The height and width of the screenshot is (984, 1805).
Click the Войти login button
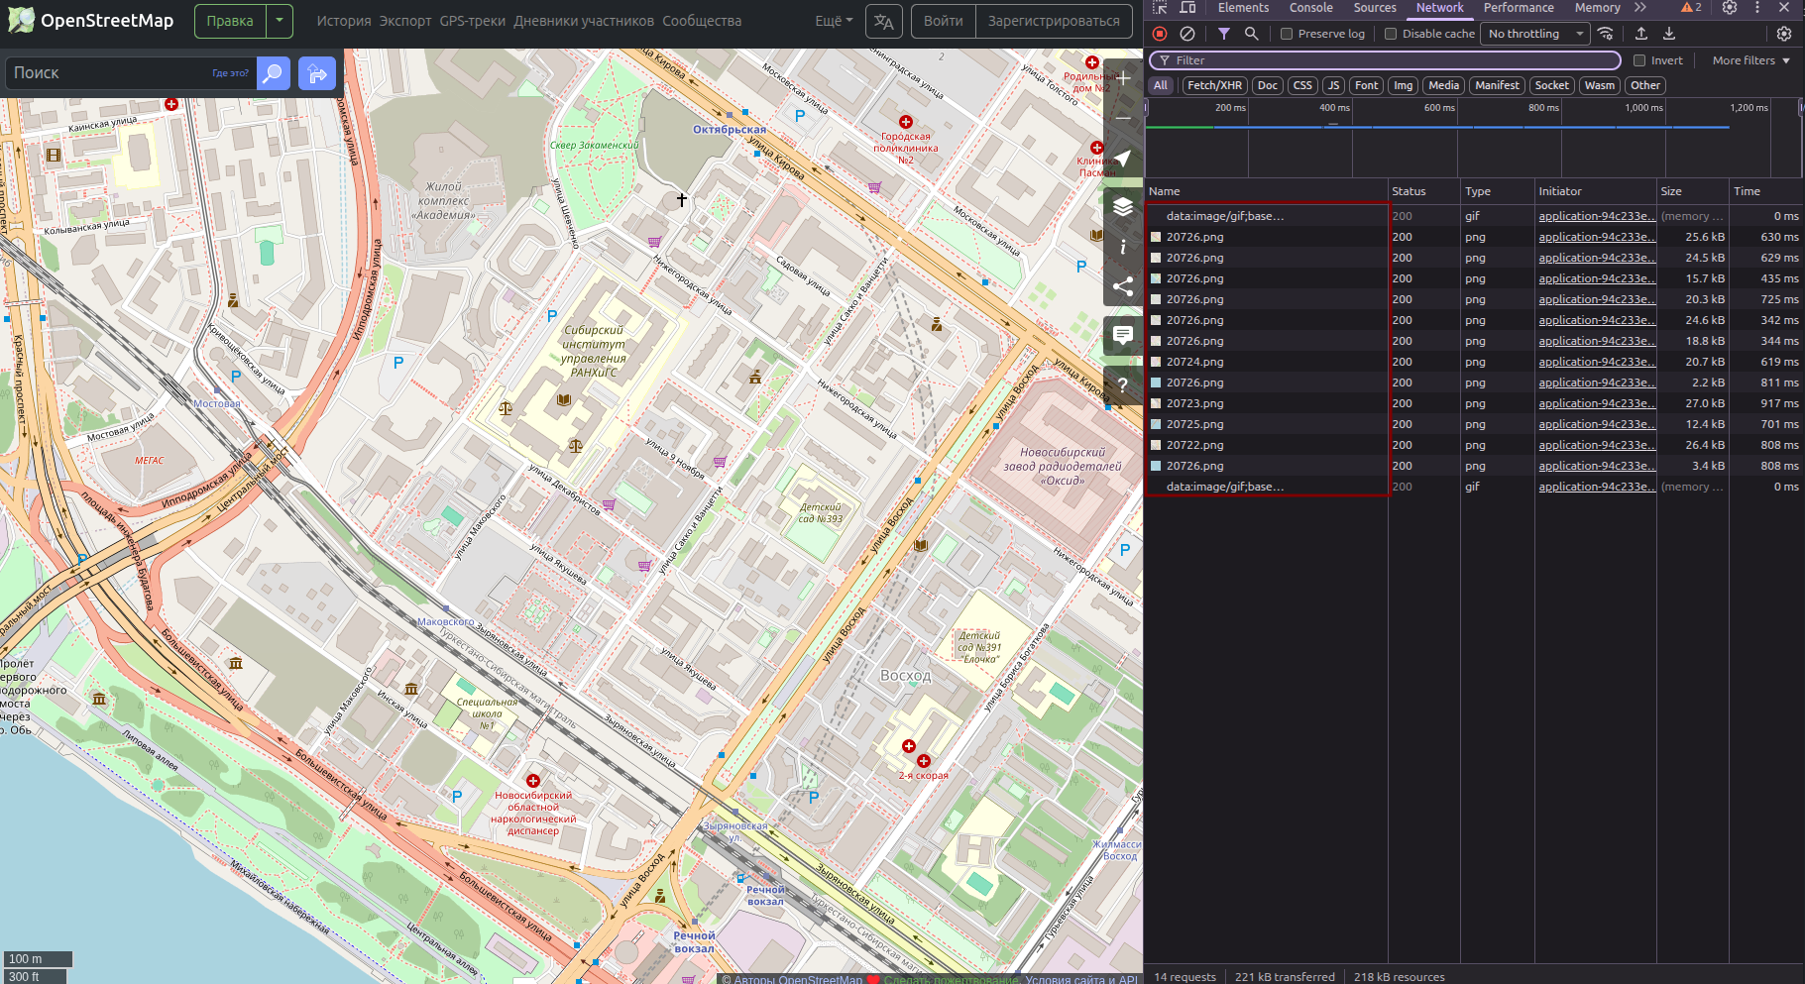(943, 21)
